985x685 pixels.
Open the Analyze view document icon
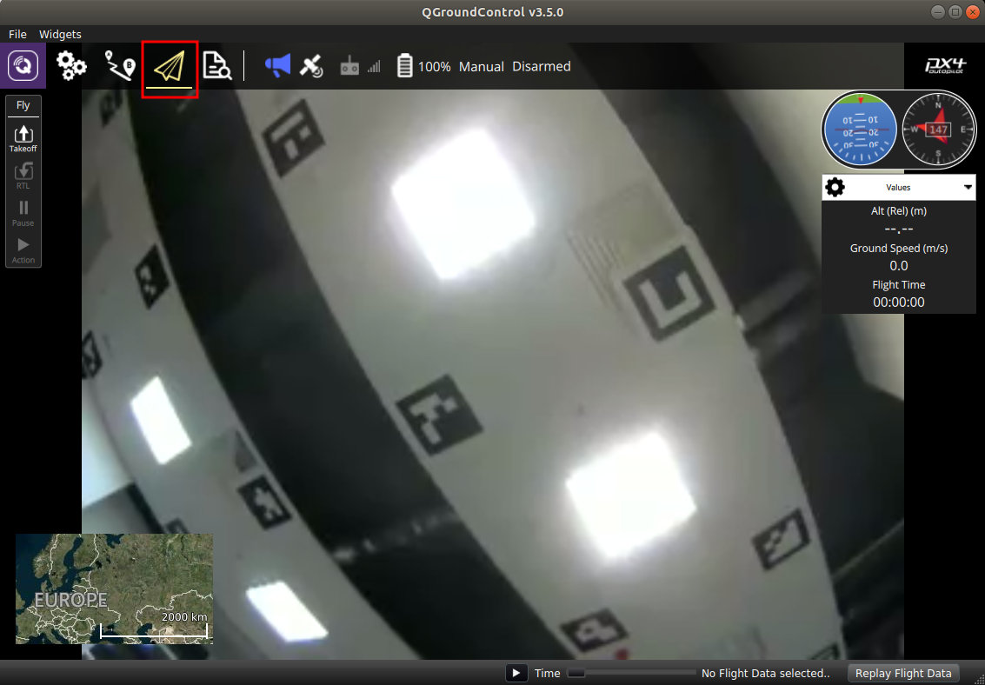click(216, 66)
